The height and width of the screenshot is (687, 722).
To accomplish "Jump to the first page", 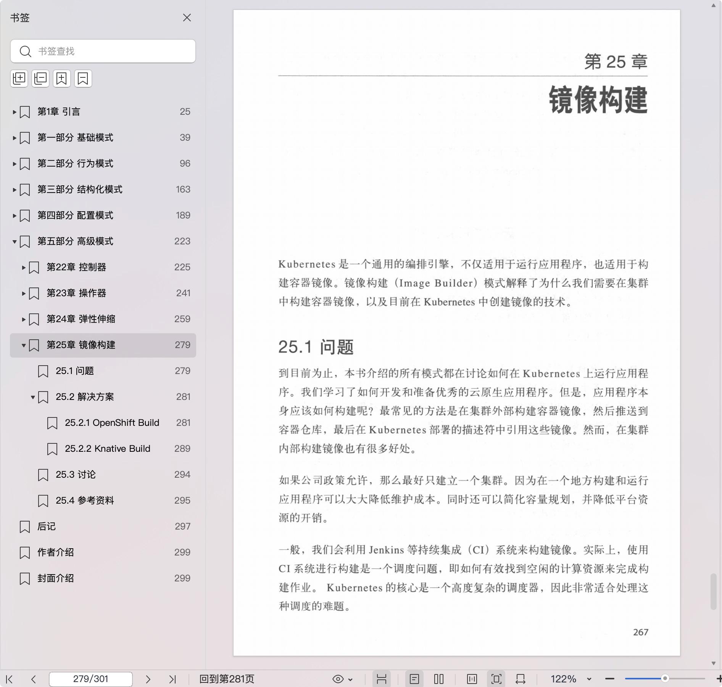I will [x=10, y=679].
